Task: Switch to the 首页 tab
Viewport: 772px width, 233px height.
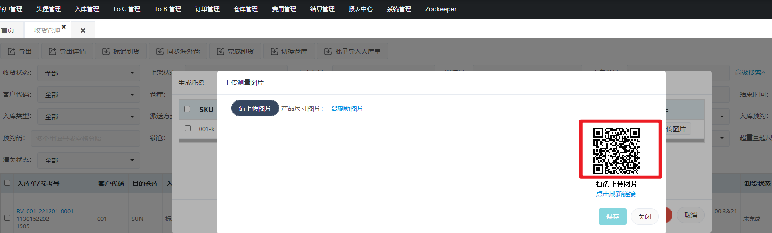Action: [x=8, y=30]
